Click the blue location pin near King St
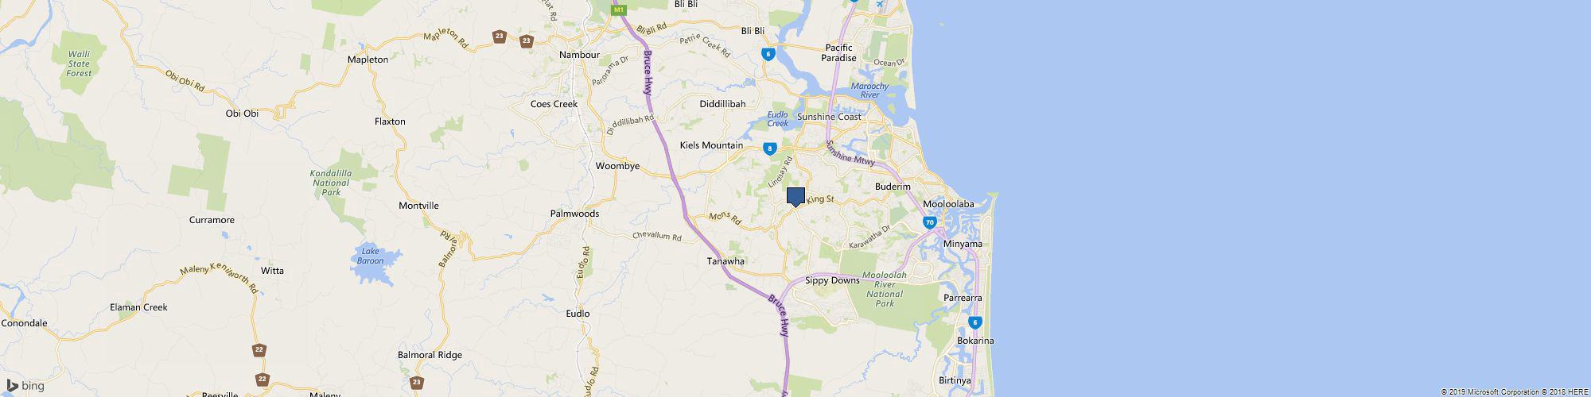1591x397 pixels. pos(795,197)
